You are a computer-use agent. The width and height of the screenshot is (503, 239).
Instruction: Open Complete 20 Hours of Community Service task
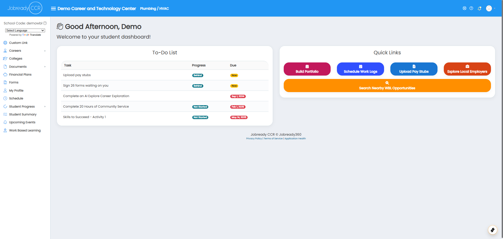[96, 107]
